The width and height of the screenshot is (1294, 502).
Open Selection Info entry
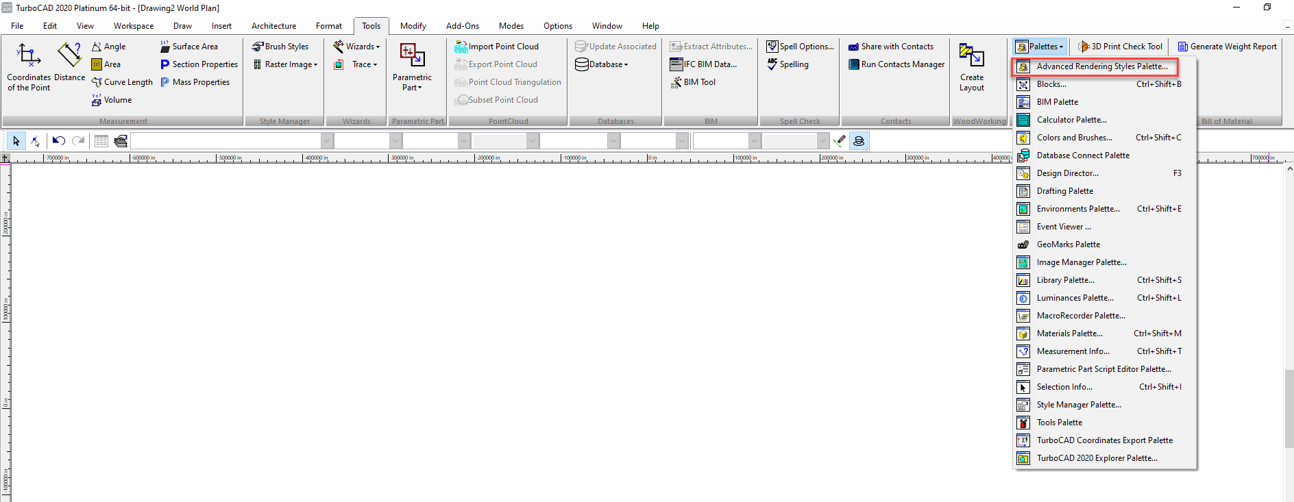pos(1104,387)
